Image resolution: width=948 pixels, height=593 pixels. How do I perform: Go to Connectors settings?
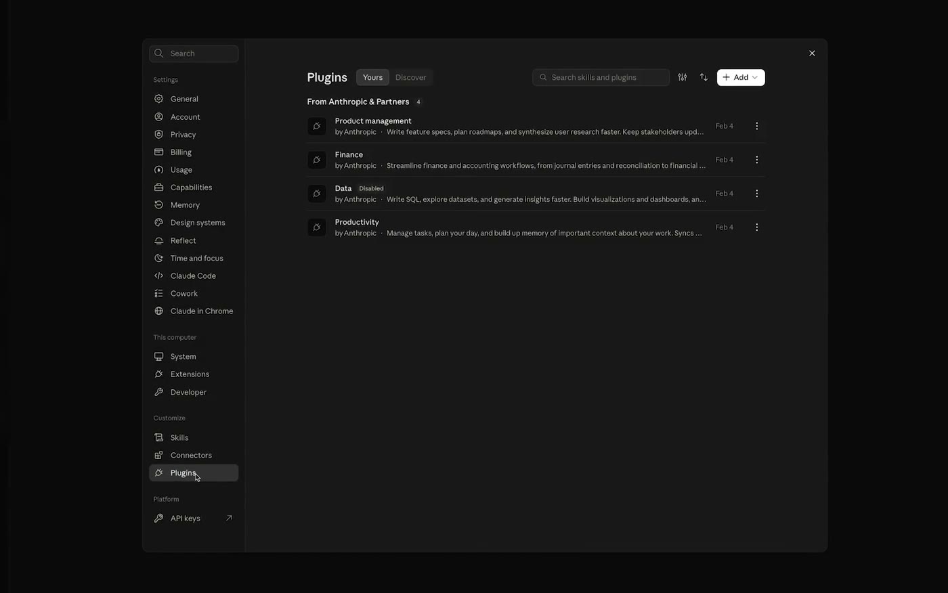194,455
